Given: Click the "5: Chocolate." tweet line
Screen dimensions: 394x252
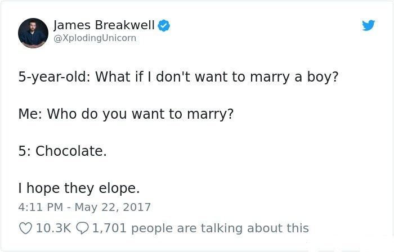Looking at the screenshot, I should [x=62, y=151].
